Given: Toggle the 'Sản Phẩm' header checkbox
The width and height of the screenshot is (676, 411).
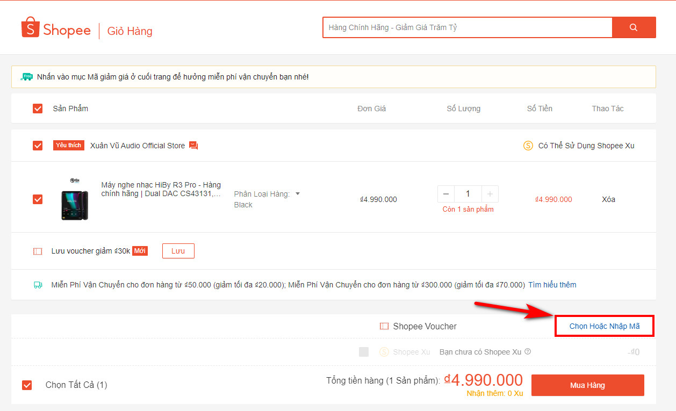Looking at the screenshot, I should click(x=38, y=109).
